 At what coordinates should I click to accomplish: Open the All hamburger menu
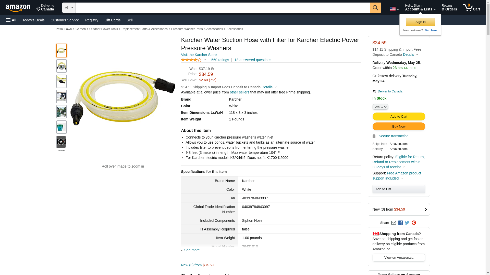pyautogui.click(x=11, y=20)
